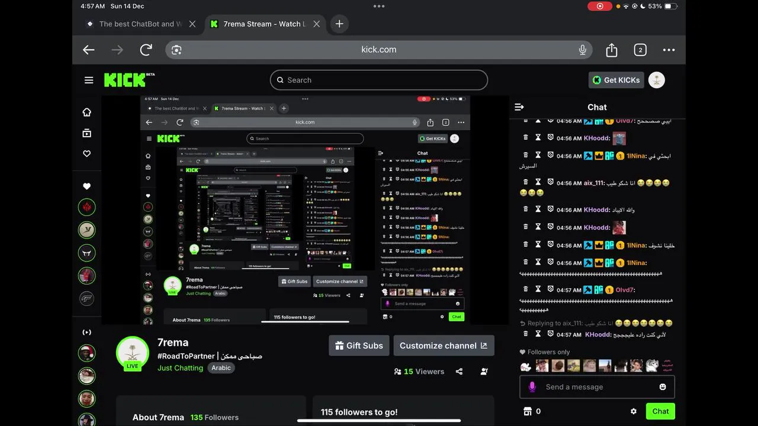This screenshot has height=426, width=758.
Task: Open Following outline heart icon in sidebar
Action: point(86,153)
